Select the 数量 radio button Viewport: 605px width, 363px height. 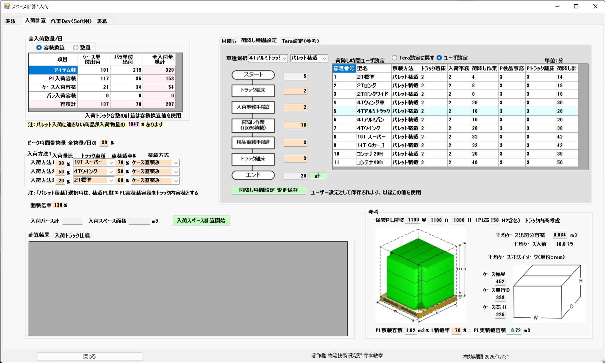[x=76, y=48]
